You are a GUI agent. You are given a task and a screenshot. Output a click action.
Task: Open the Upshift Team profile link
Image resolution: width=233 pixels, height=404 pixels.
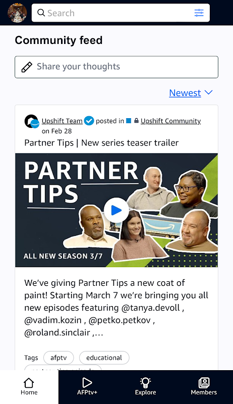pyautogui.click(x=62, y=121)
